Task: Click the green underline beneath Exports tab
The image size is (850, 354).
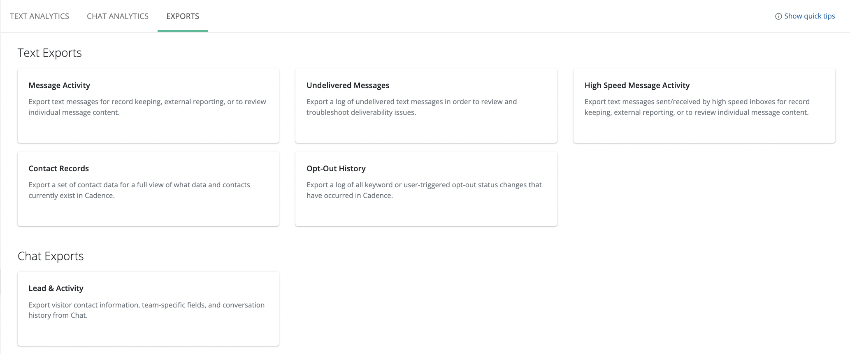Action: tap(183, 31)
